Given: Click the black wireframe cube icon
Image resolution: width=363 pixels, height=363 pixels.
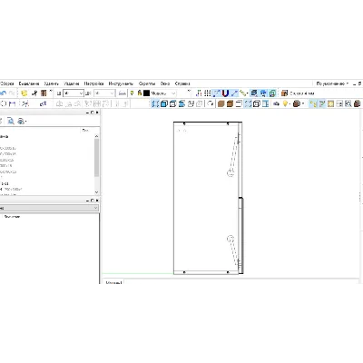Looking at the screenshot, I should pyautogui.click(x=257, y=103).
